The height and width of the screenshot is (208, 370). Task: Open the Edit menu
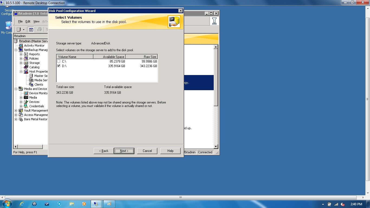(x=28, y=21)
